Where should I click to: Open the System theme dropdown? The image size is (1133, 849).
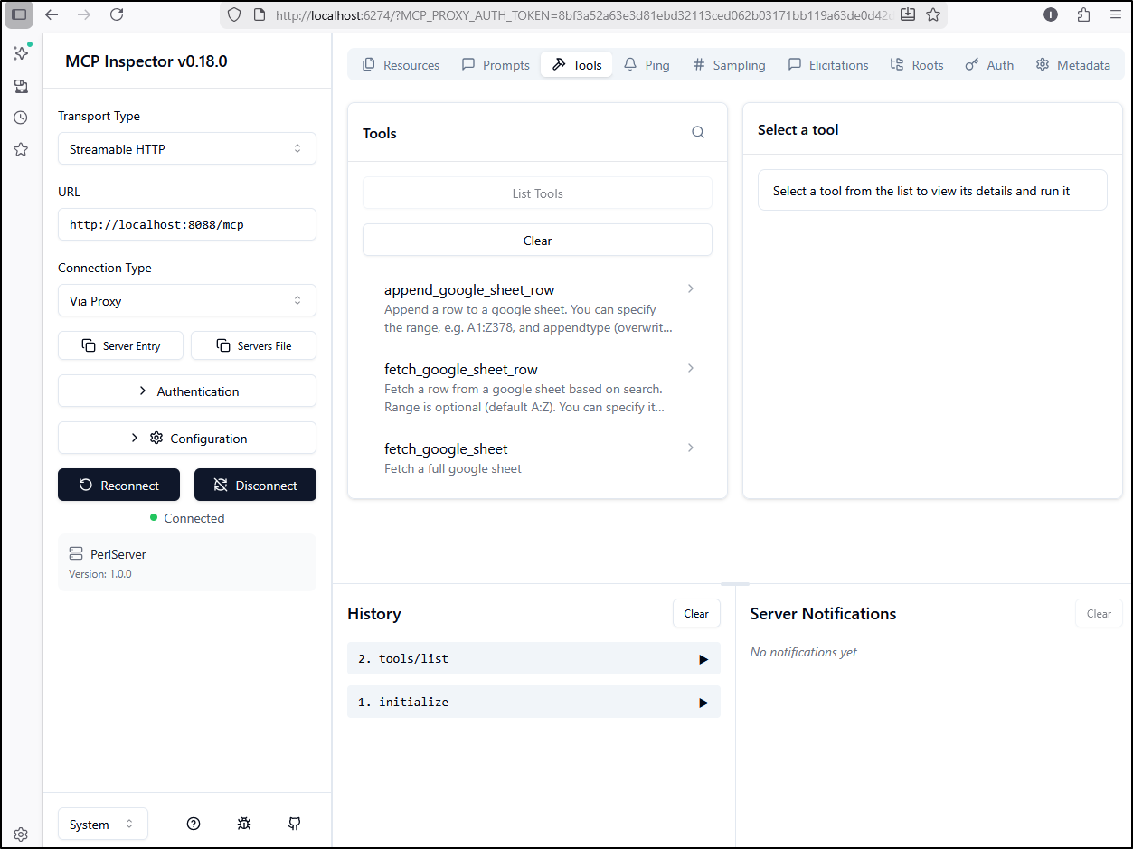click(102, 825)
